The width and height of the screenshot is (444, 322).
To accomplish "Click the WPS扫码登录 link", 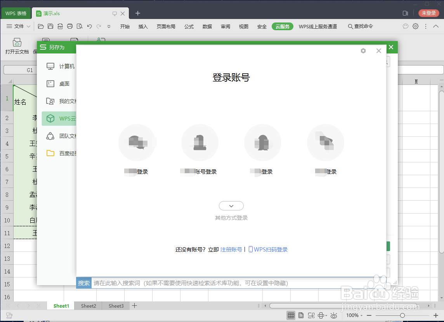I will [x=268, y=249].
